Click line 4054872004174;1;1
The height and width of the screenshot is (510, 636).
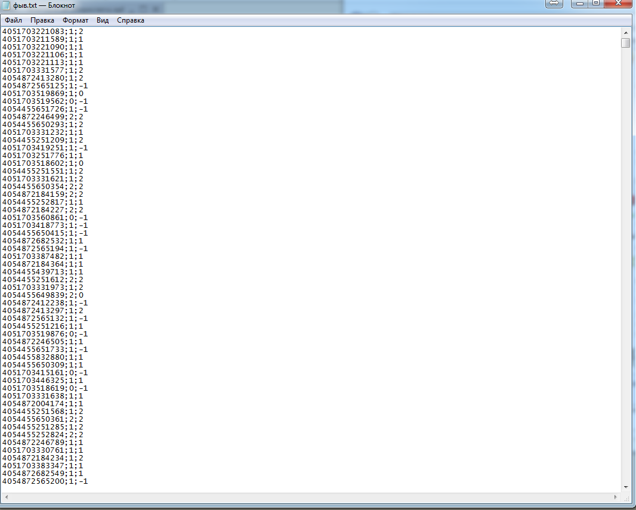click(x=42, y=403)
